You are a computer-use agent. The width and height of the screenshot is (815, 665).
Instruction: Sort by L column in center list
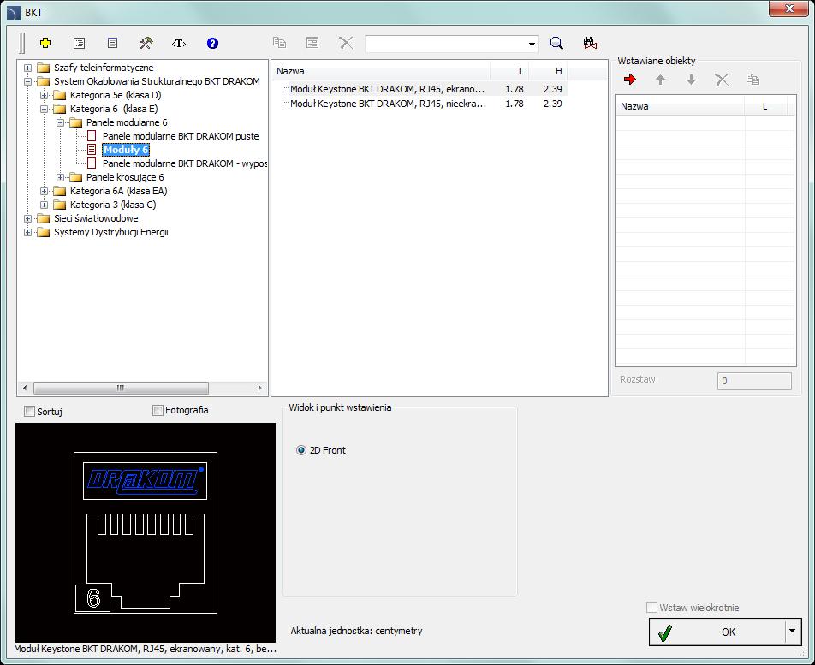[509, 71]
